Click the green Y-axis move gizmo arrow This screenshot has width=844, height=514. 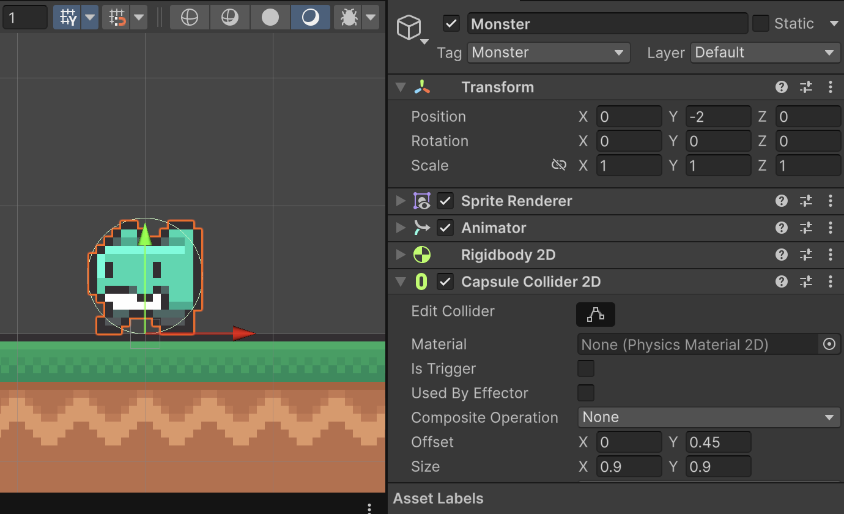[x=145, y=236]
